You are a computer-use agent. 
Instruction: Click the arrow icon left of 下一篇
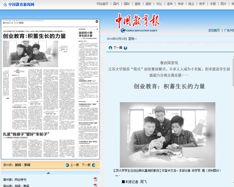[110, 48]
